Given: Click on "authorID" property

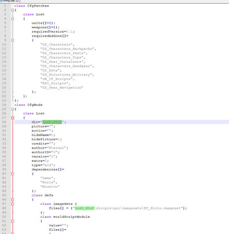Looking at the screenshot, I should pyautogui.click(x=40, y=152).
